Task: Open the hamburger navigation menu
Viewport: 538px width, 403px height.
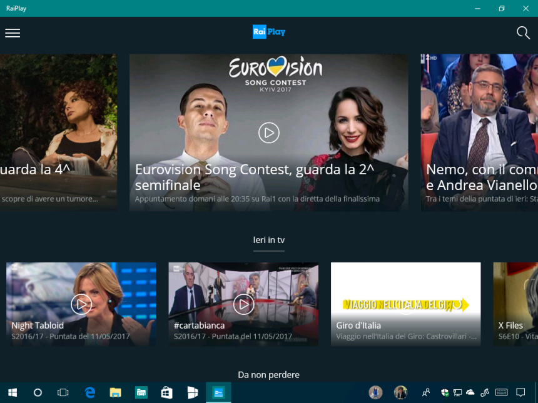Action: point(13,33)
